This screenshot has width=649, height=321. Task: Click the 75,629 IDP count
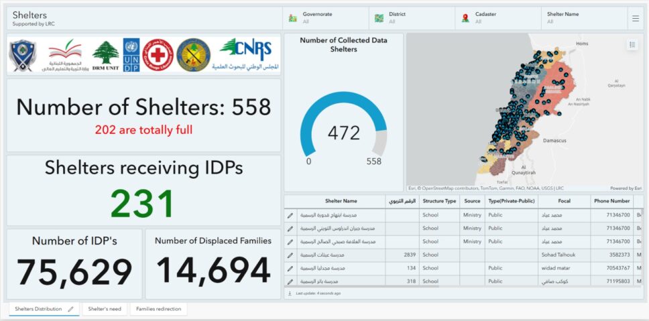click(x=74, y=272)
